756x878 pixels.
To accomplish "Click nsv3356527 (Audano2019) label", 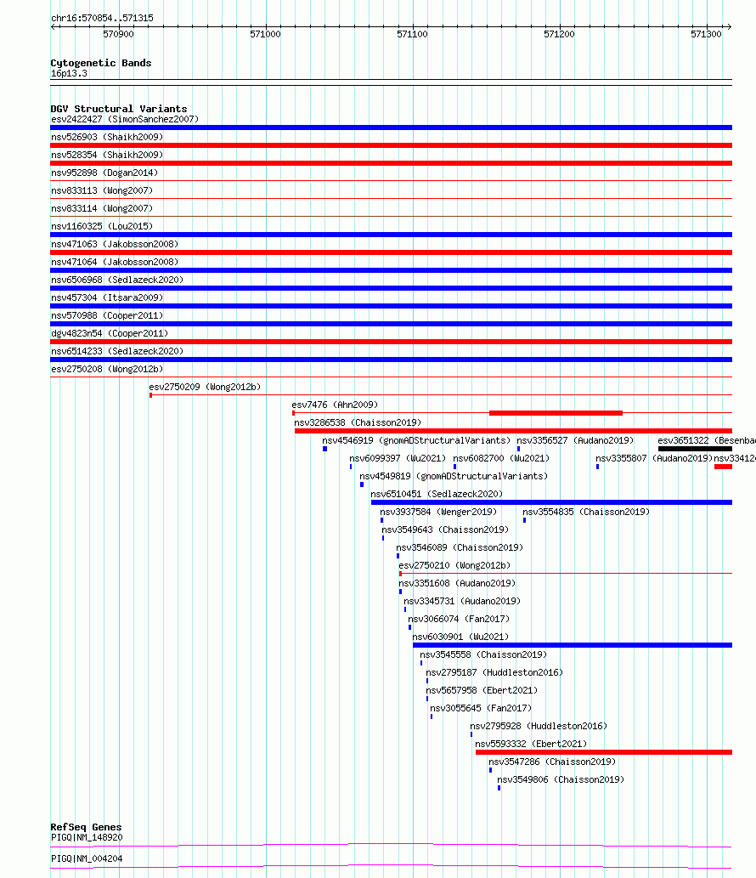I will click(575, 441).
